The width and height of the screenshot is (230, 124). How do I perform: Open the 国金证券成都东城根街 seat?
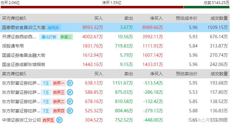tap(24, 64)
